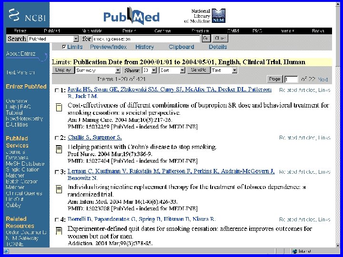The image size is (343, 257).
Task: Open the History tab
Action: tap(144, 47)
